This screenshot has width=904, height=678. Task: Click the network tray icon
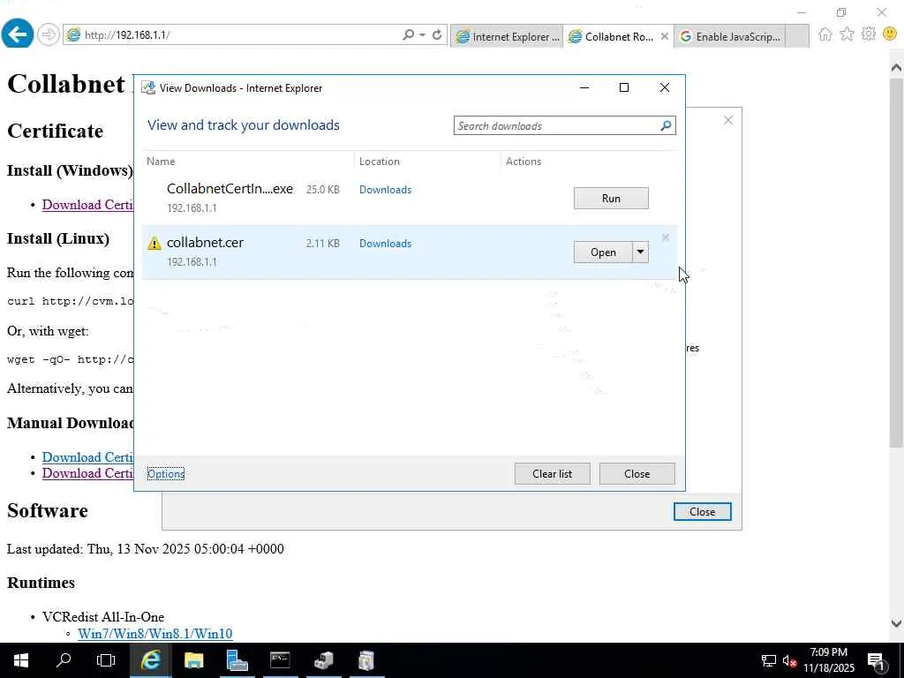[x=769, y=660]
